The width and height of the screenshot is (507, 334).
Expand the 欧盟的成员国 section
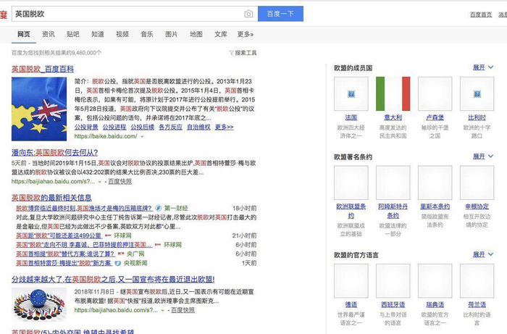tap(483, 67)
